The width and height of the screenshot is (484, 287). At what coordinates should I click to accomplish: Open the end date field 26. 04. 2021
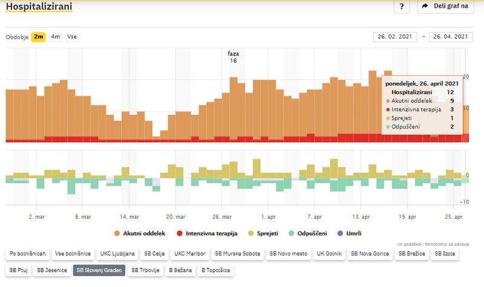tap(450, 37)
